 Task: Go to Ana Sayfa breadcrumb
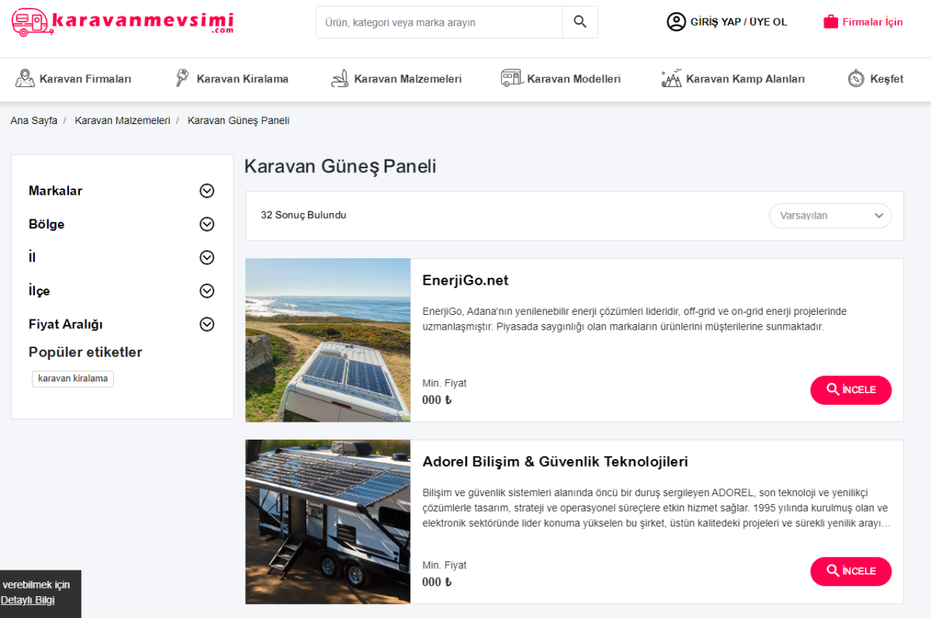(x=33, y=121)
